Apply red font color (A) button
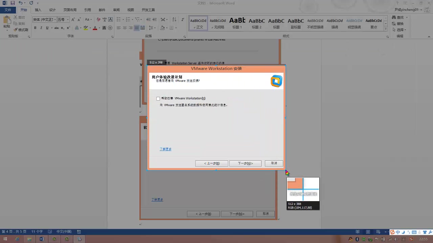This screenshot has height=243, width=433. click(95, 28)
